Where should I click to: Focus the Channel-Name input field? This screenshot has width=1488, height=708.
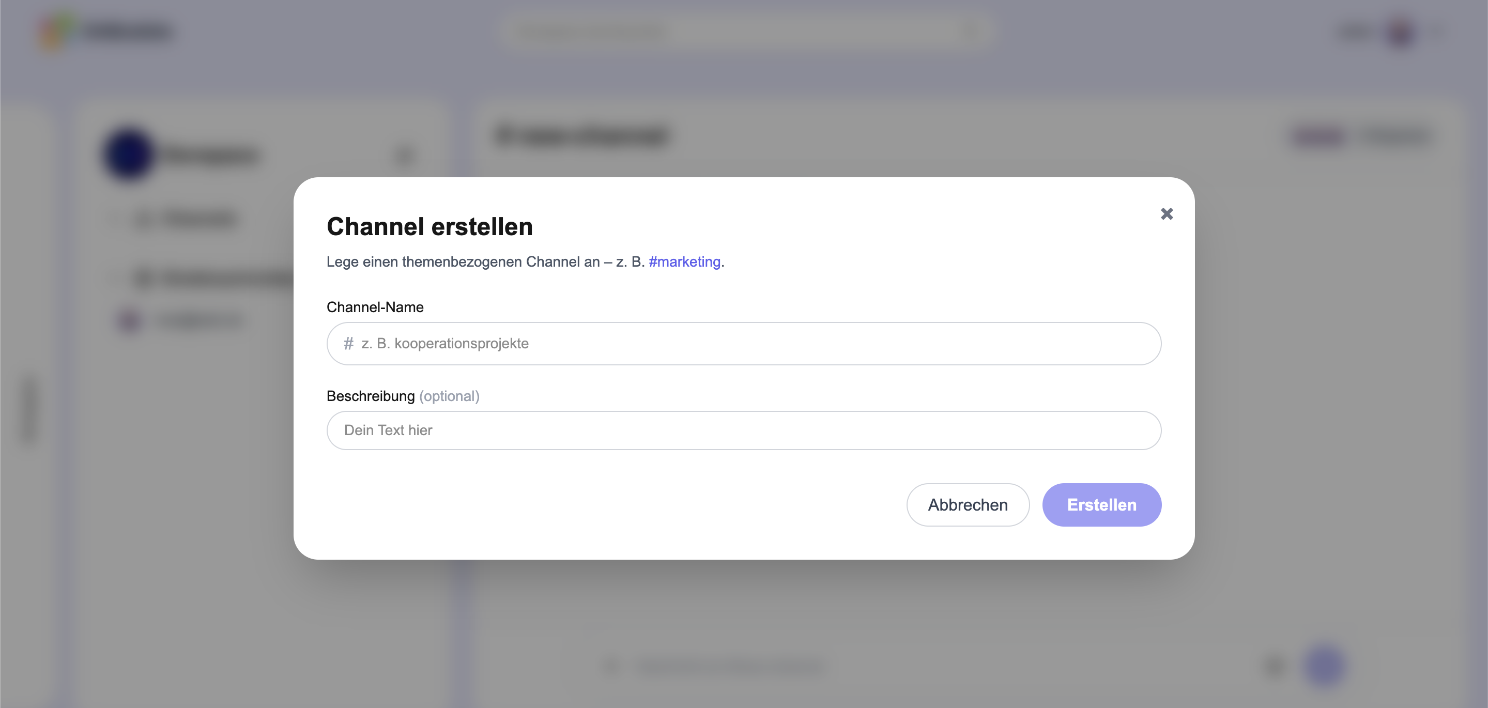[751, 344]
